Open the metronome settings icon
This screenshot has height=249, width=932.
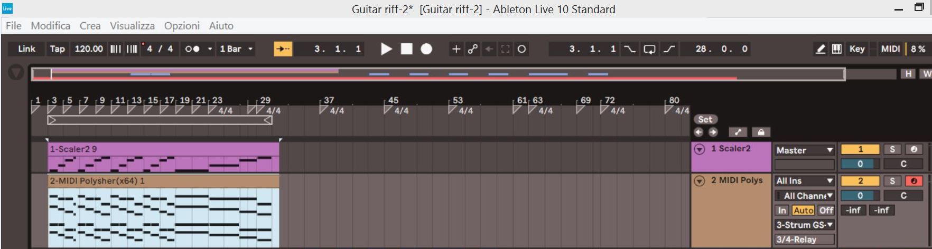pyautogui.click(x=192, y=49)
